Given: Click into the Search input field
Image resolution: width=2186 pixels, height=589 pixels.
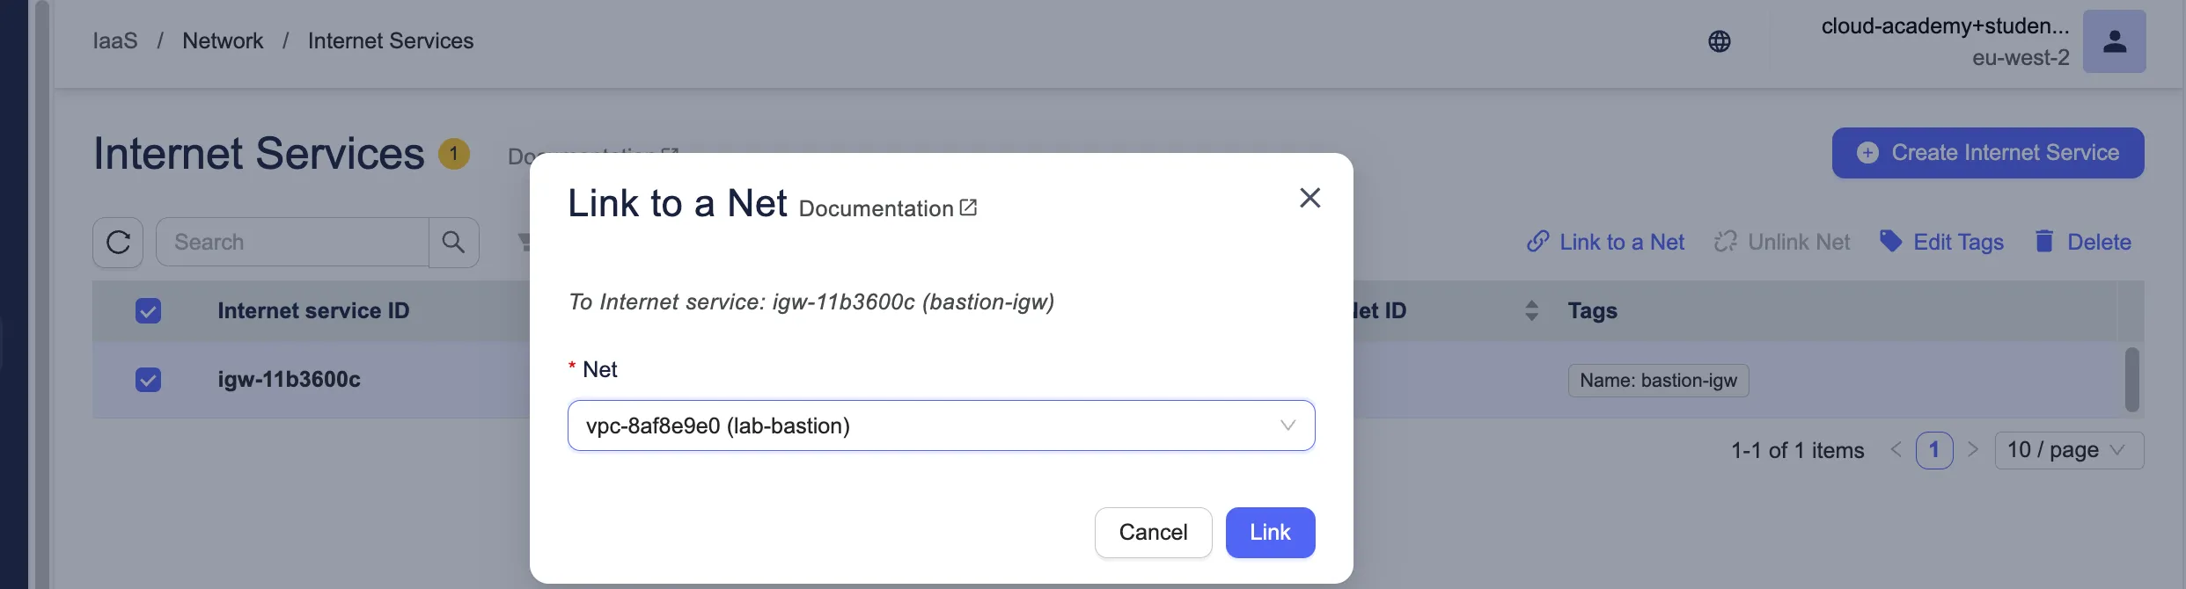Looking at the screenshot, I should pyautogui.click(x=292, y=242).
